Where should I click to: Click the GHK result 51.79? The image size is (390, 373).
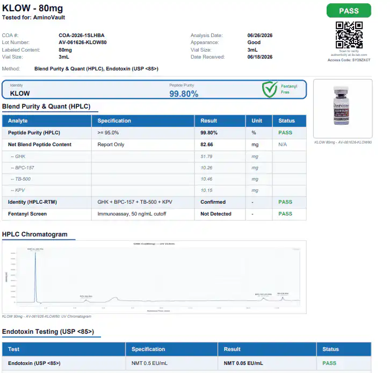pyautogui.click(x=206, y=156)
